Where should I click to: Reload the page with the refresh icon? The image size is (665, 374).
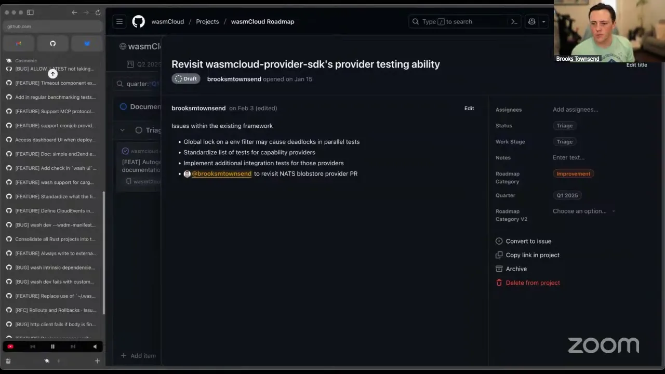98,12
